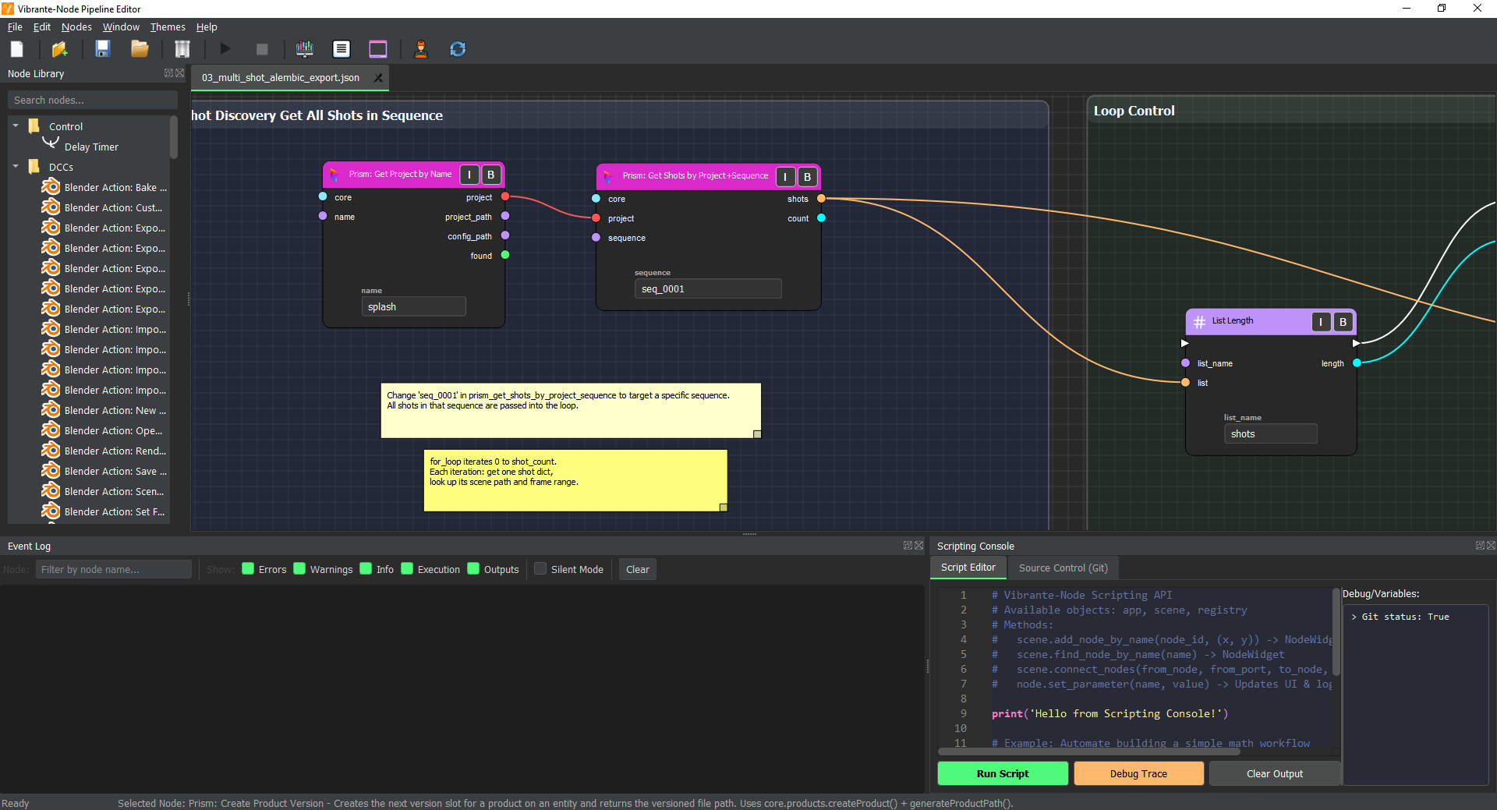Image resolution: width=1497 pixels, height=810 pixels.
Task: Open the Nodes menu
Action: pyautogui.click(x=76, y=27)
